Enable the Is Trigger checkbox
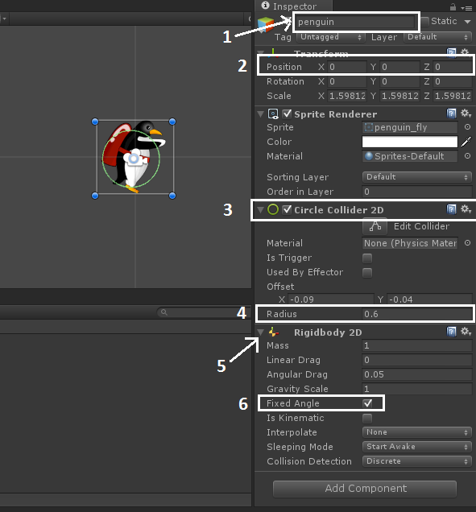Image resolution: width=476 pixels, height=512 pixels. [x=367, y=258]
